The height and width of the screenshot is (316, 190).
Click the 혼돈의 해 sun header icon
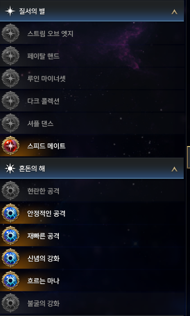(x=10, y=169)
